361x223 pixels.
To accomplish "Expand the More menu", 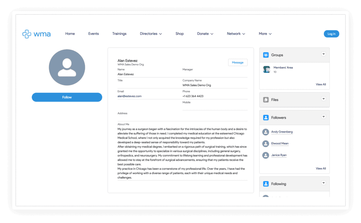I will [x=265, y=33].
